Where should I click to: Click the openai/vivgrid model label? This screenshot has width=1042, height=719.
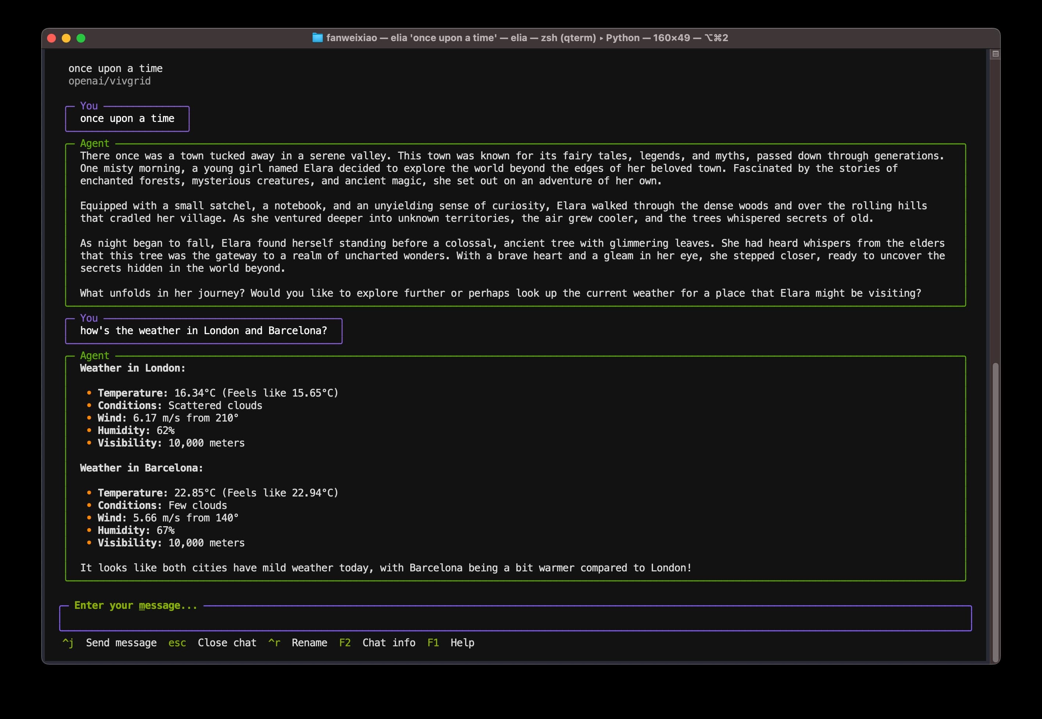(110, 81)
